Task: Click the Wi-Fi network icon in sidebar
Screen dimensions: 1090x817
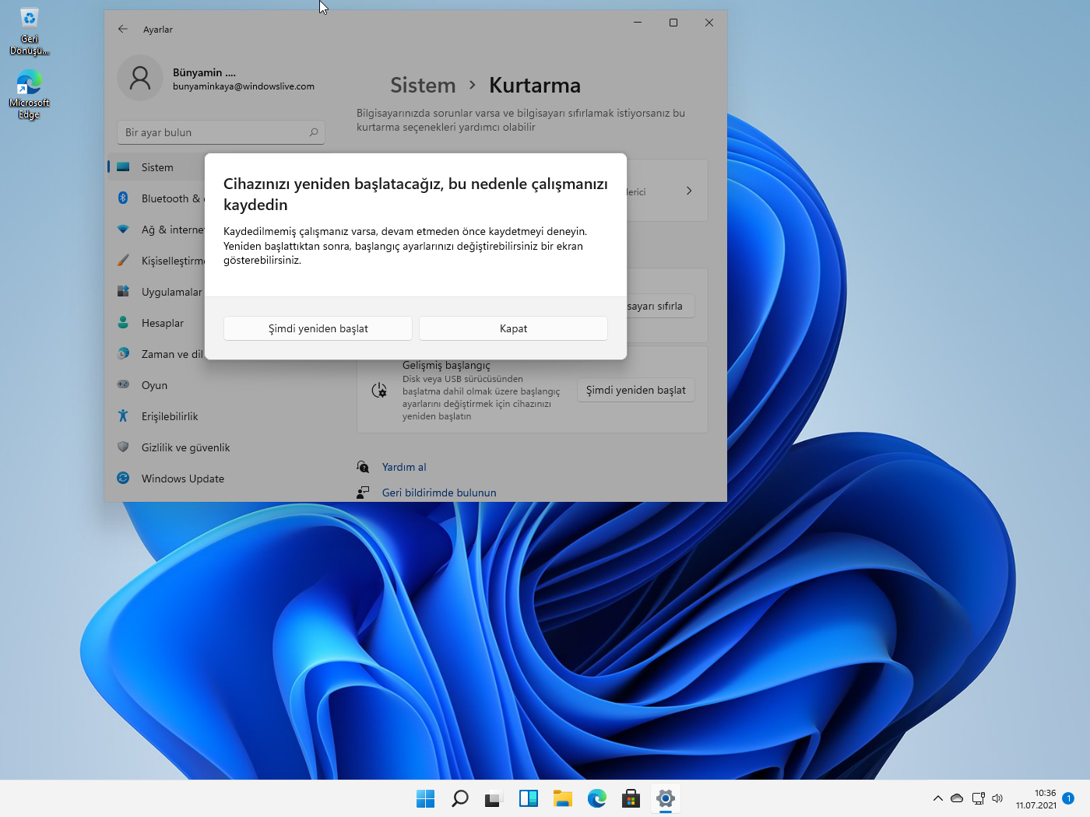Action: pos(123,229)
